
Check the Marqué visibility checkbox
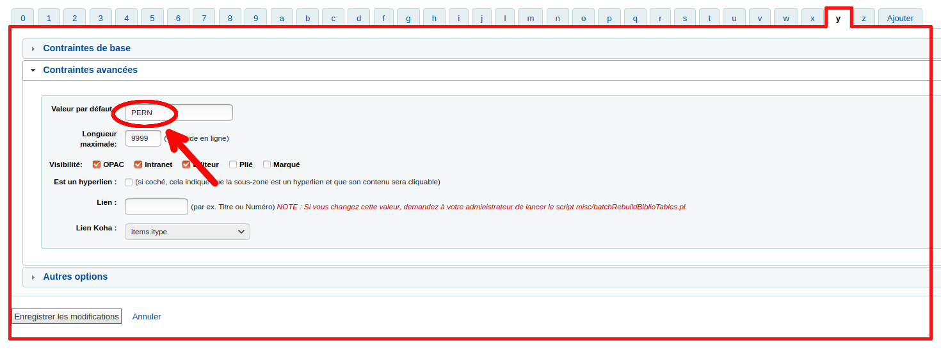coord(267,164)
